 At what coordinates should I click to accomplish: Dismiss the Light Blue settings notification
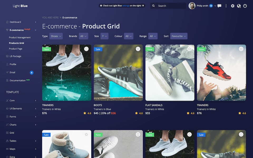[x=143, y=6]
